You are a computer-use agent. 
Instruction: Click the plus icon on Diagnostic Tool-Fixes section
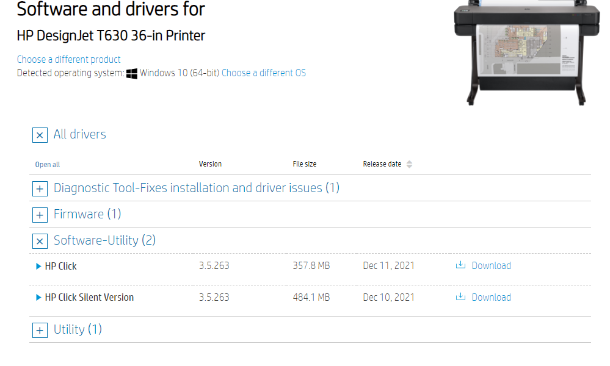tap(40, 188)
